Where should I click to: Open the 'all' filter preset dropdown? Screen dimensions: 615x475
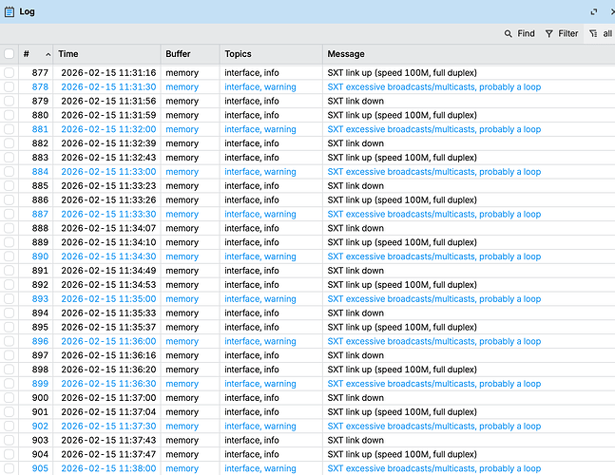point(600,33)
